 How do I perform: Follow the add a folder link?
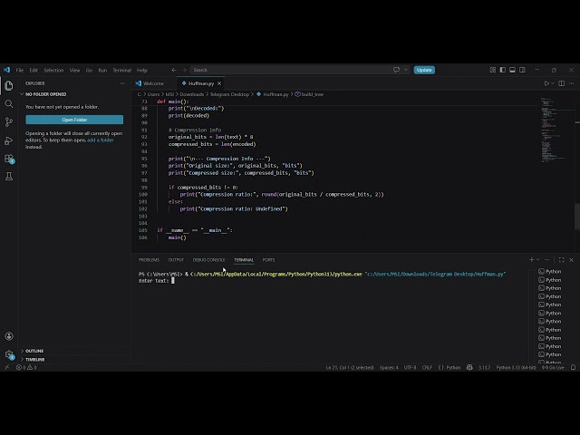[101, 140]
